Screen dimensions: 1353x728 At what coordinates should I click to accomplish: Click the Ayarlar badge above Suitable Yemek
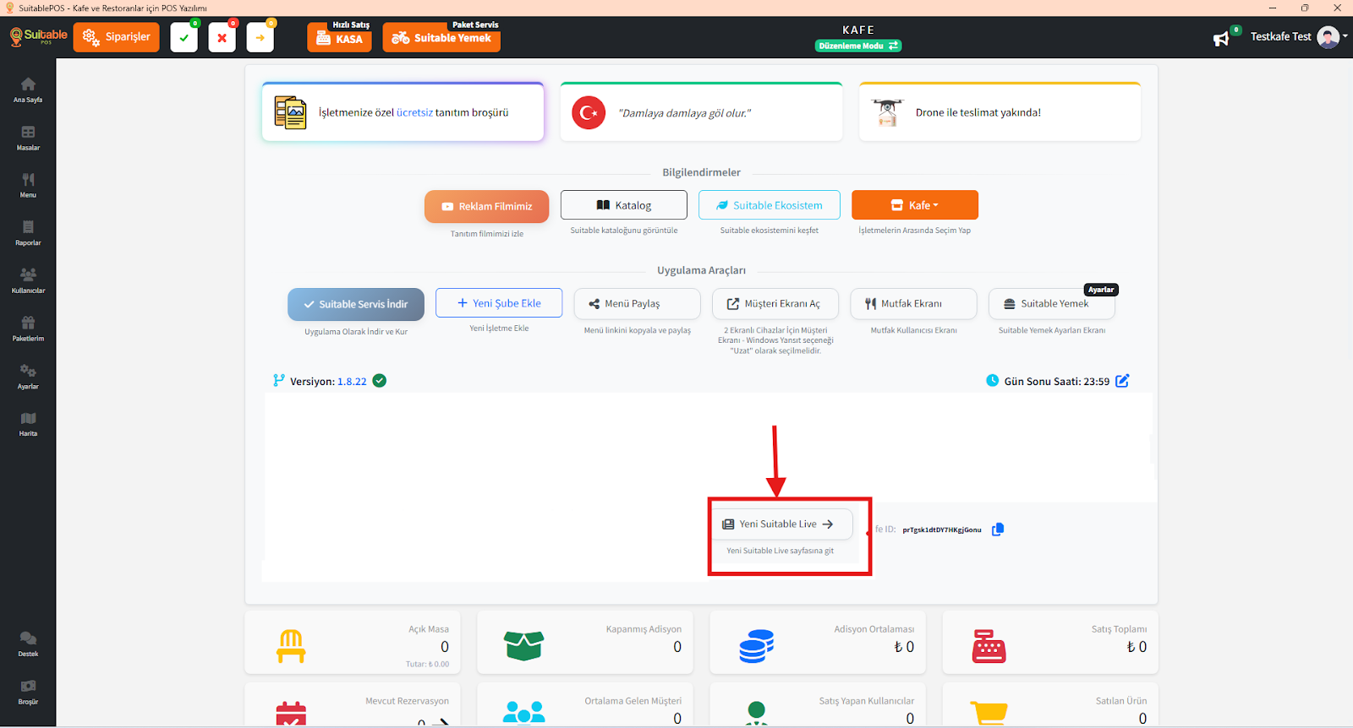click(1101, 290)
